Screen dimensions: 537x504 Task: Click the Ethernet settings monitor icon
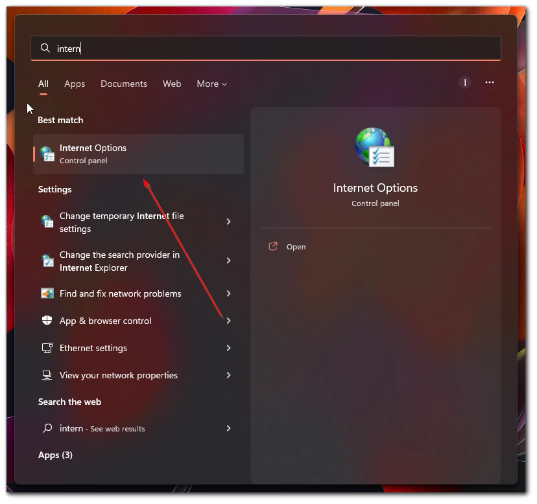(x=47, y=348)
